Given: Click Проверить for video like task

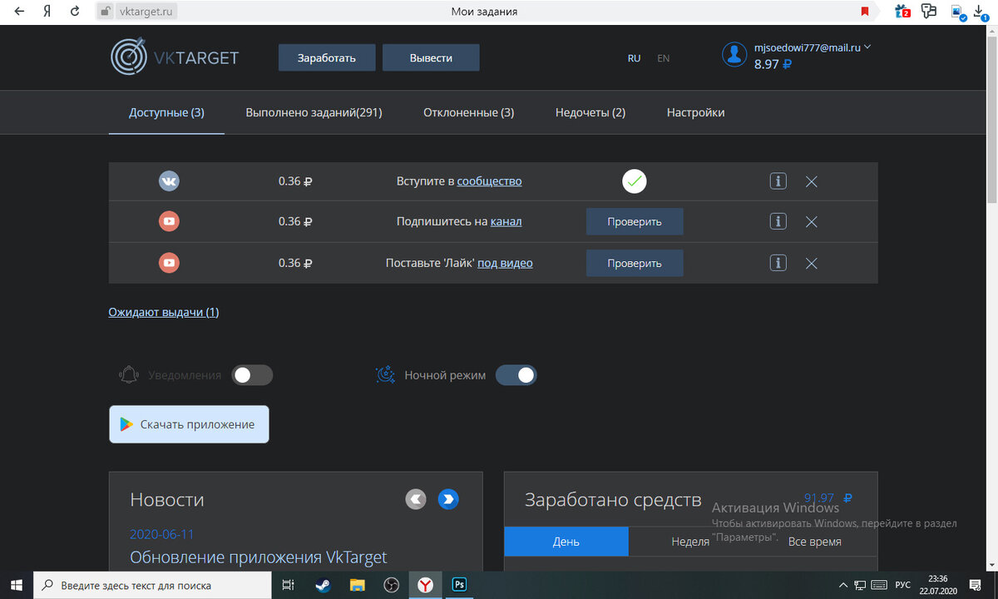Looking at the screenshot, I should (635, 263).
